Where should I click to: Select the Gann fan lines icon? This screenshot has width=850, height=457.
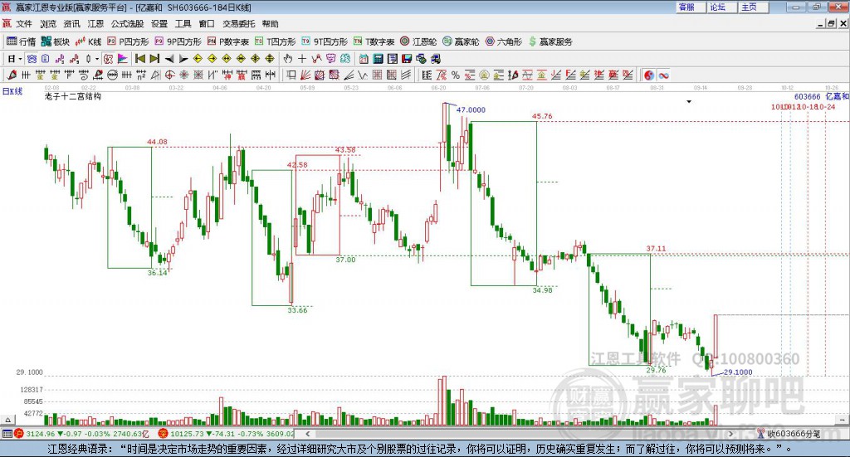point(305,75)
